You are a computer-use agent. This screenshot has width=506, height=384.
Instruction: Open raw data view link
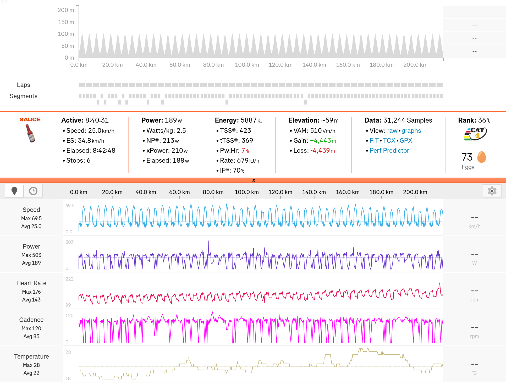coord(392,131)
